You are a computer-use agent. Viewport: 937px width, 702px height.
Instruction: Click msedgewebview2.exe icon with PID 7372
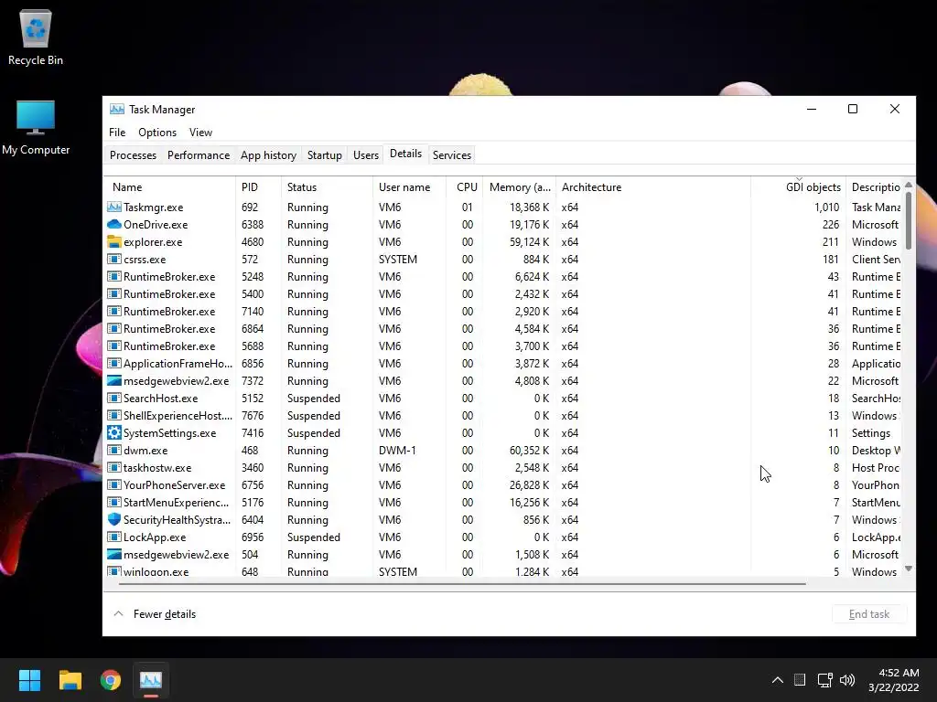click(114, 381)
